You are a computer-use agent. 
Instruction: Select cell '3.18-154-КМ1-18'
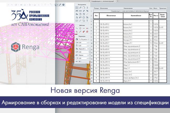click(111, 81)
